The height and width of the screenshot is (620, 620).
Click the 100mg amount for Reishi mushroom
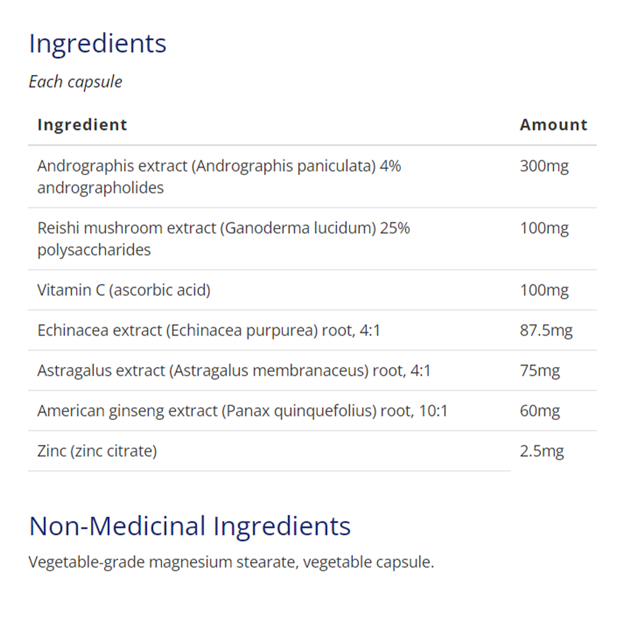pyautogui.click(x=544, y=228)
